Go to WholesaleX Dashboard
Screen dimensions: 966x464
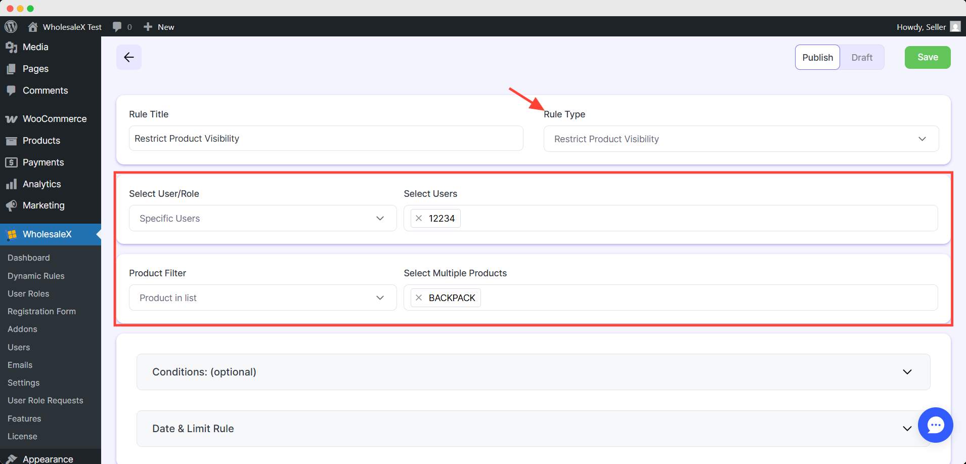tap(29, 258)
